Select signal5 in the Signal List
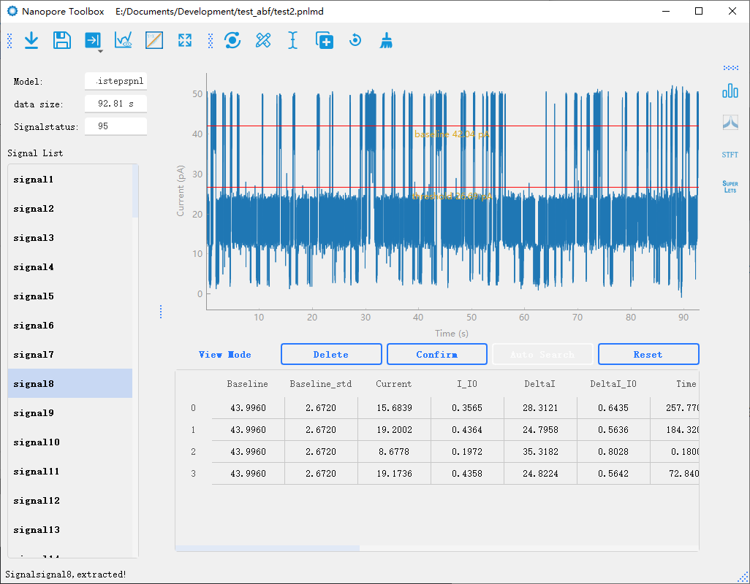This screenshot has height=584, width=750. click(70, 296)
